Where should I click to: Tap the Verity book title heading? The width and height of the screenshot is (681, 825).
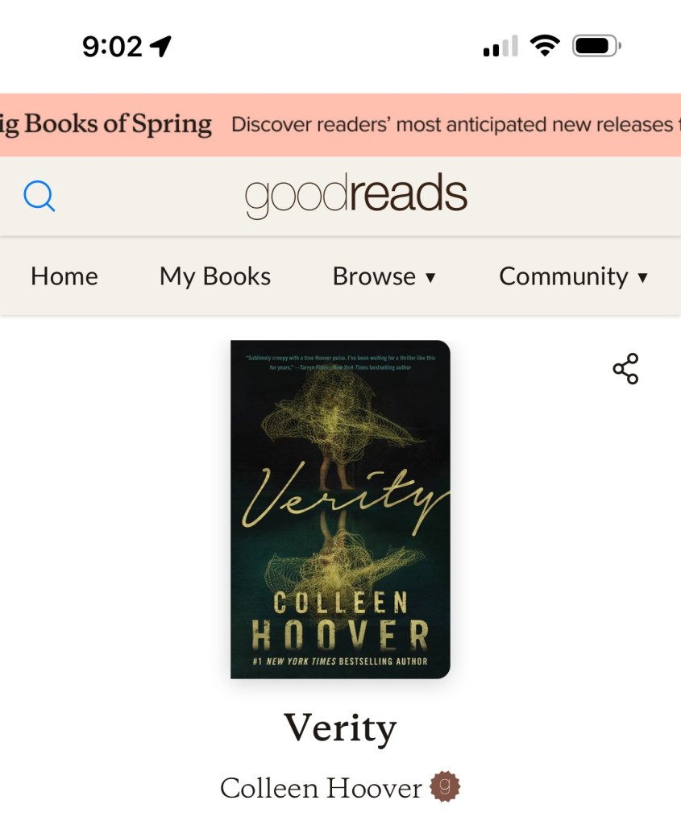(x=340, y=728)
